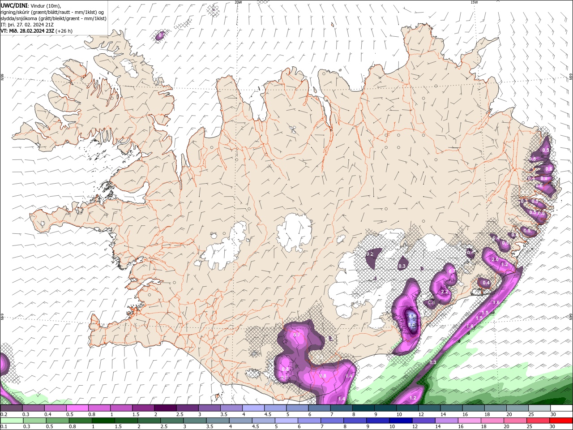
Task: Click the 2.2 precipitation value on the map
Action: (x=445, y=292)
